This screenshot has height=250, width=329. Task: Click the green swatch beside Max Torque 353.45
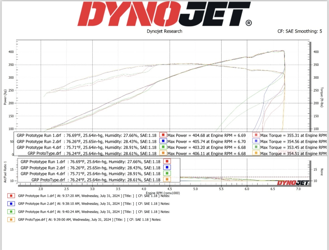[x=256, y=147]
